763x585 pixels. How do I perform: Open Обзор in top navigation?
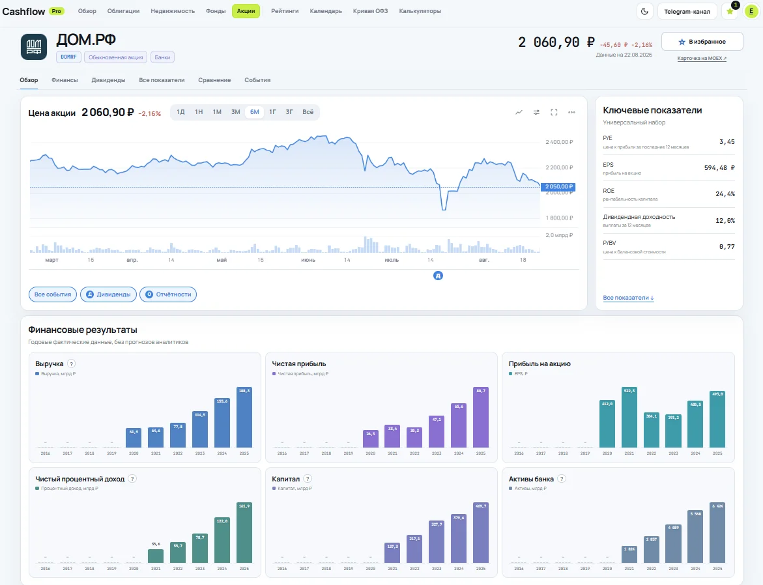coord(87,11)
